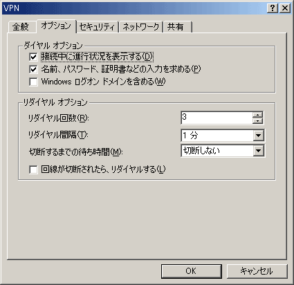Check 回線が切断されたら、リダイヤルする option
This screenshot has height=285, width=294.
click(33, 169)
